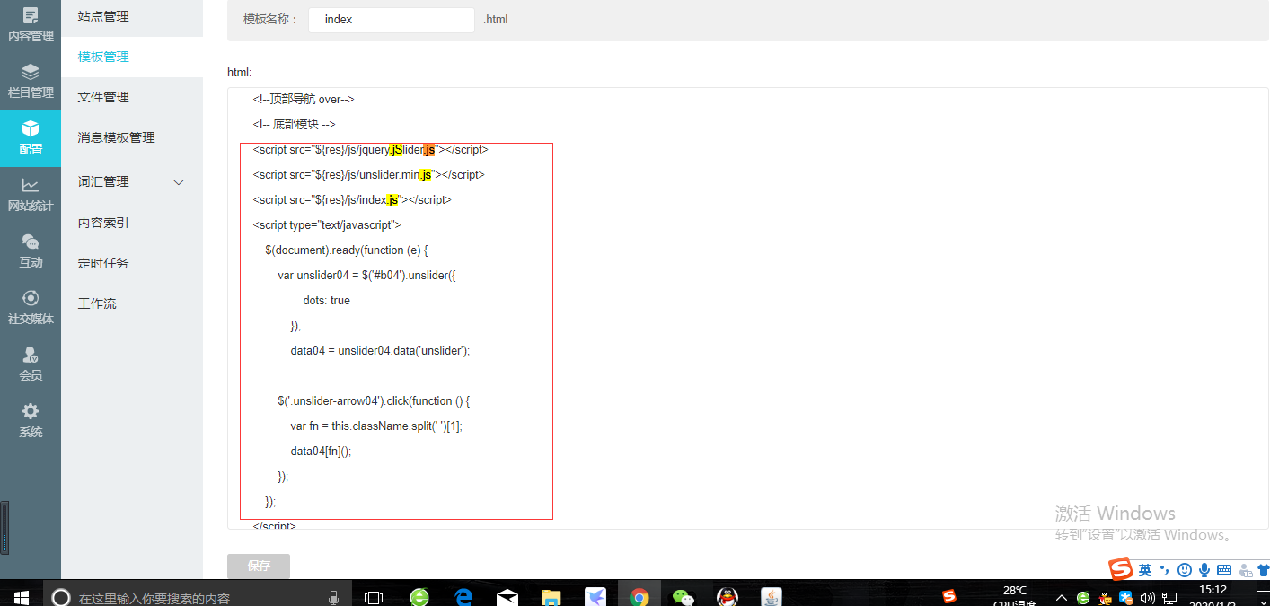
Task: Open 栏目管理 section
Action: click(31, 81)
